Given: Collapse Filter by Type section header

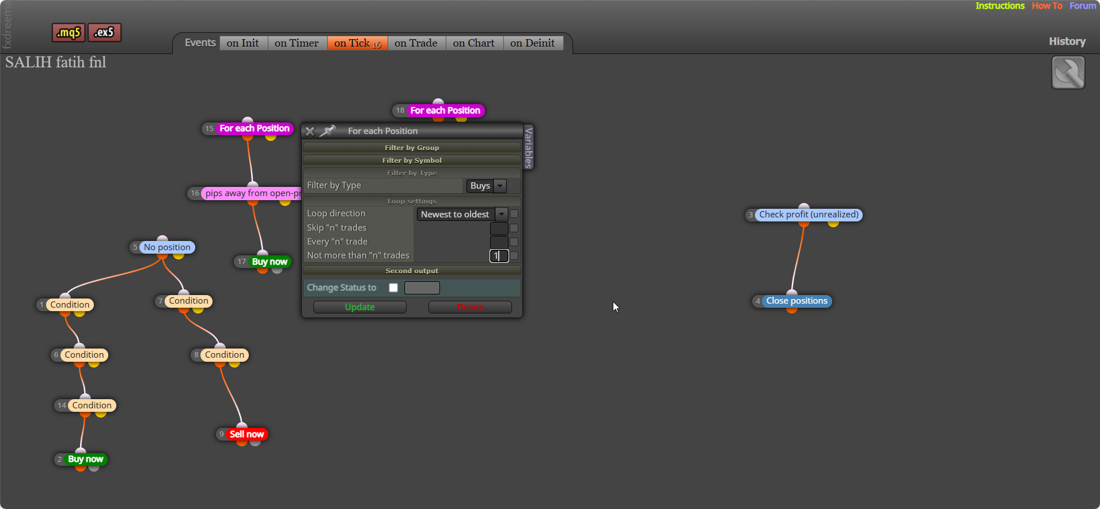Looking at the screenshot, I should pos(412,173).
